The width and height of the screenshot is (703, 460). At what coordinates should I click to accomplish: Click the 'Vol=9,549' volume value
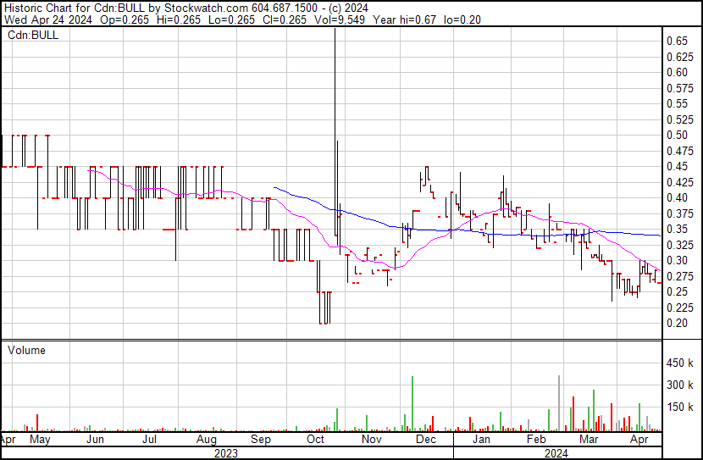click(x=340, y=19)
